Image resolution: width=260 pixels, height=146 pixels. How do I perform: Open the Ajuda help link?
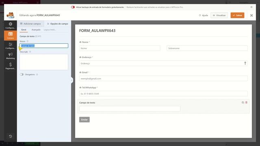tap(203, 15)
